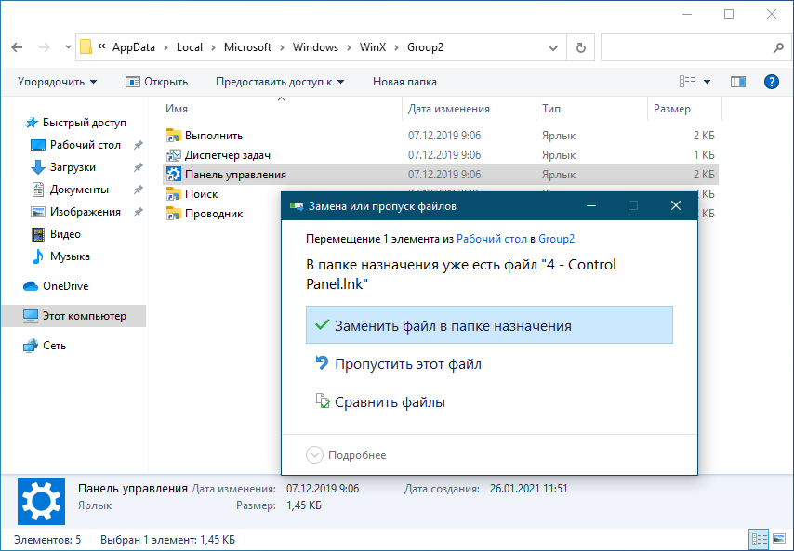This screenshot has width=794, height=551.
Task: Click pin icon next to Загрузки
Action: tap(138, 167)
